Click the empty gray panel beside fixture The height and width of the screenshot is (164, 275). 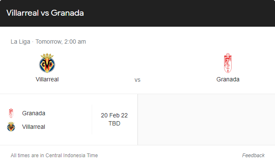point(206,120)
